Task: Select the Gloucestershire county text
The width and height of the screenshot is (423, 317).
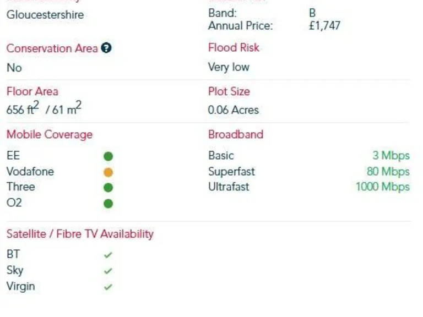Action: click(x=45, y=14)
